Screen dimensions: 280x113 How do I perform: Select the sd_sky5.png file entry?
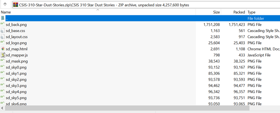tap(16, 98)
